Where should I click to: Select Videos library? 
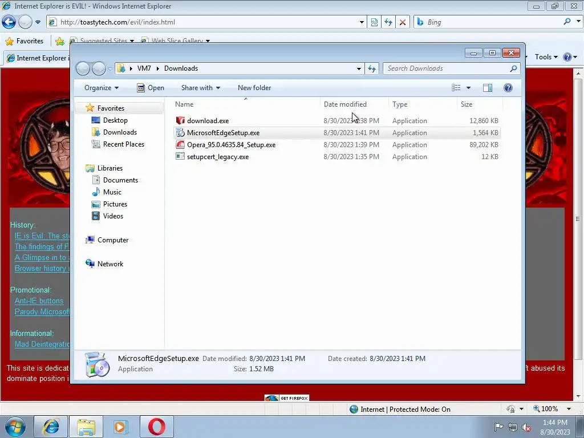click(113, 216)
